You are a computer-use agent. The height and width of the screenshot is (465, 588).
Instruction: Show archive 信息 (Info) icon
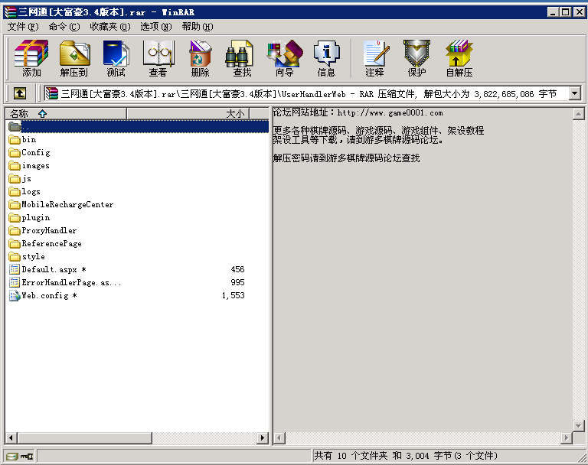[x=326, y=58]
